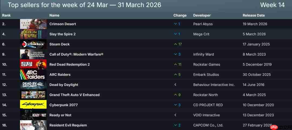The width and height of the screenshot is (292, 130).
Task: Open the Cyberpunk 2077 title link
Action: coord(64,105)
